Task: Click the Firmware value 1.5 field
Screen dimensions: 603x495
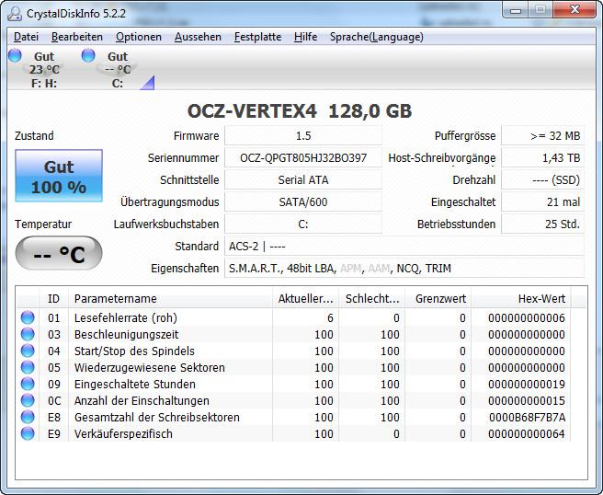Action: click(303, 136)
